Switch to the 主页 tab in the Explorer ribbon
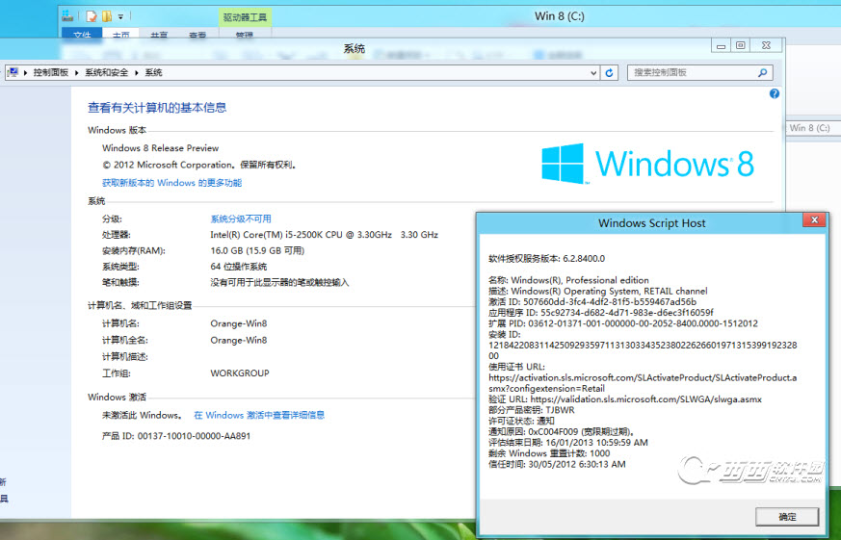The image size is (841, 540). (121, 35)
